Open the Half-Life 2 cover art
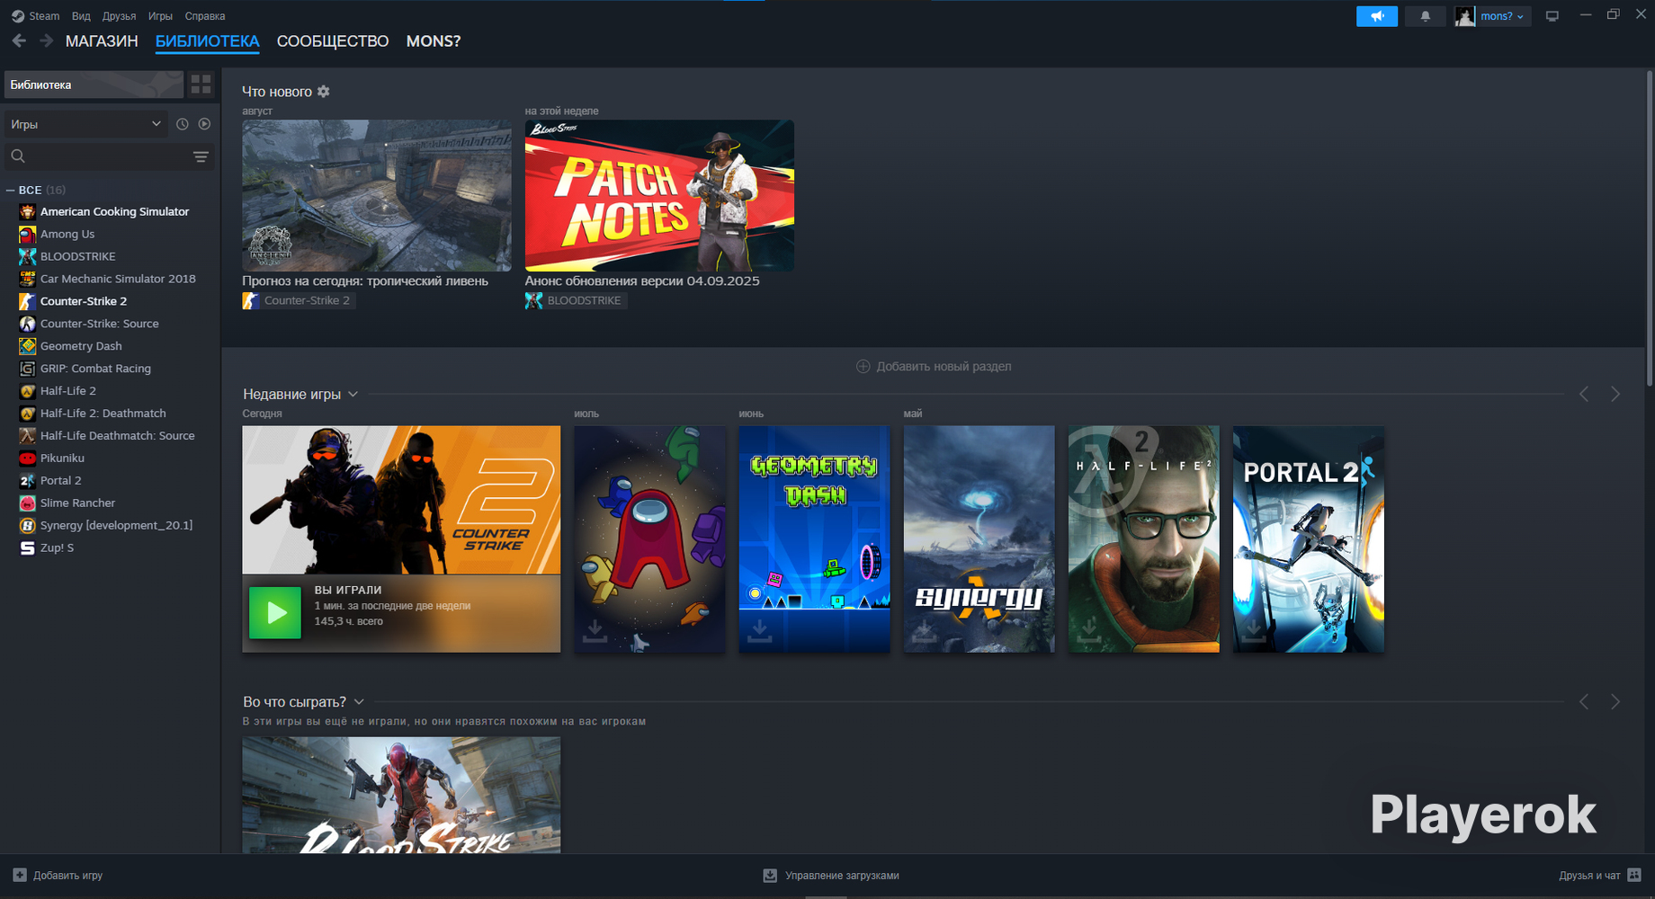Screen dimensions: 1655x899 [x=1143, y=539]
